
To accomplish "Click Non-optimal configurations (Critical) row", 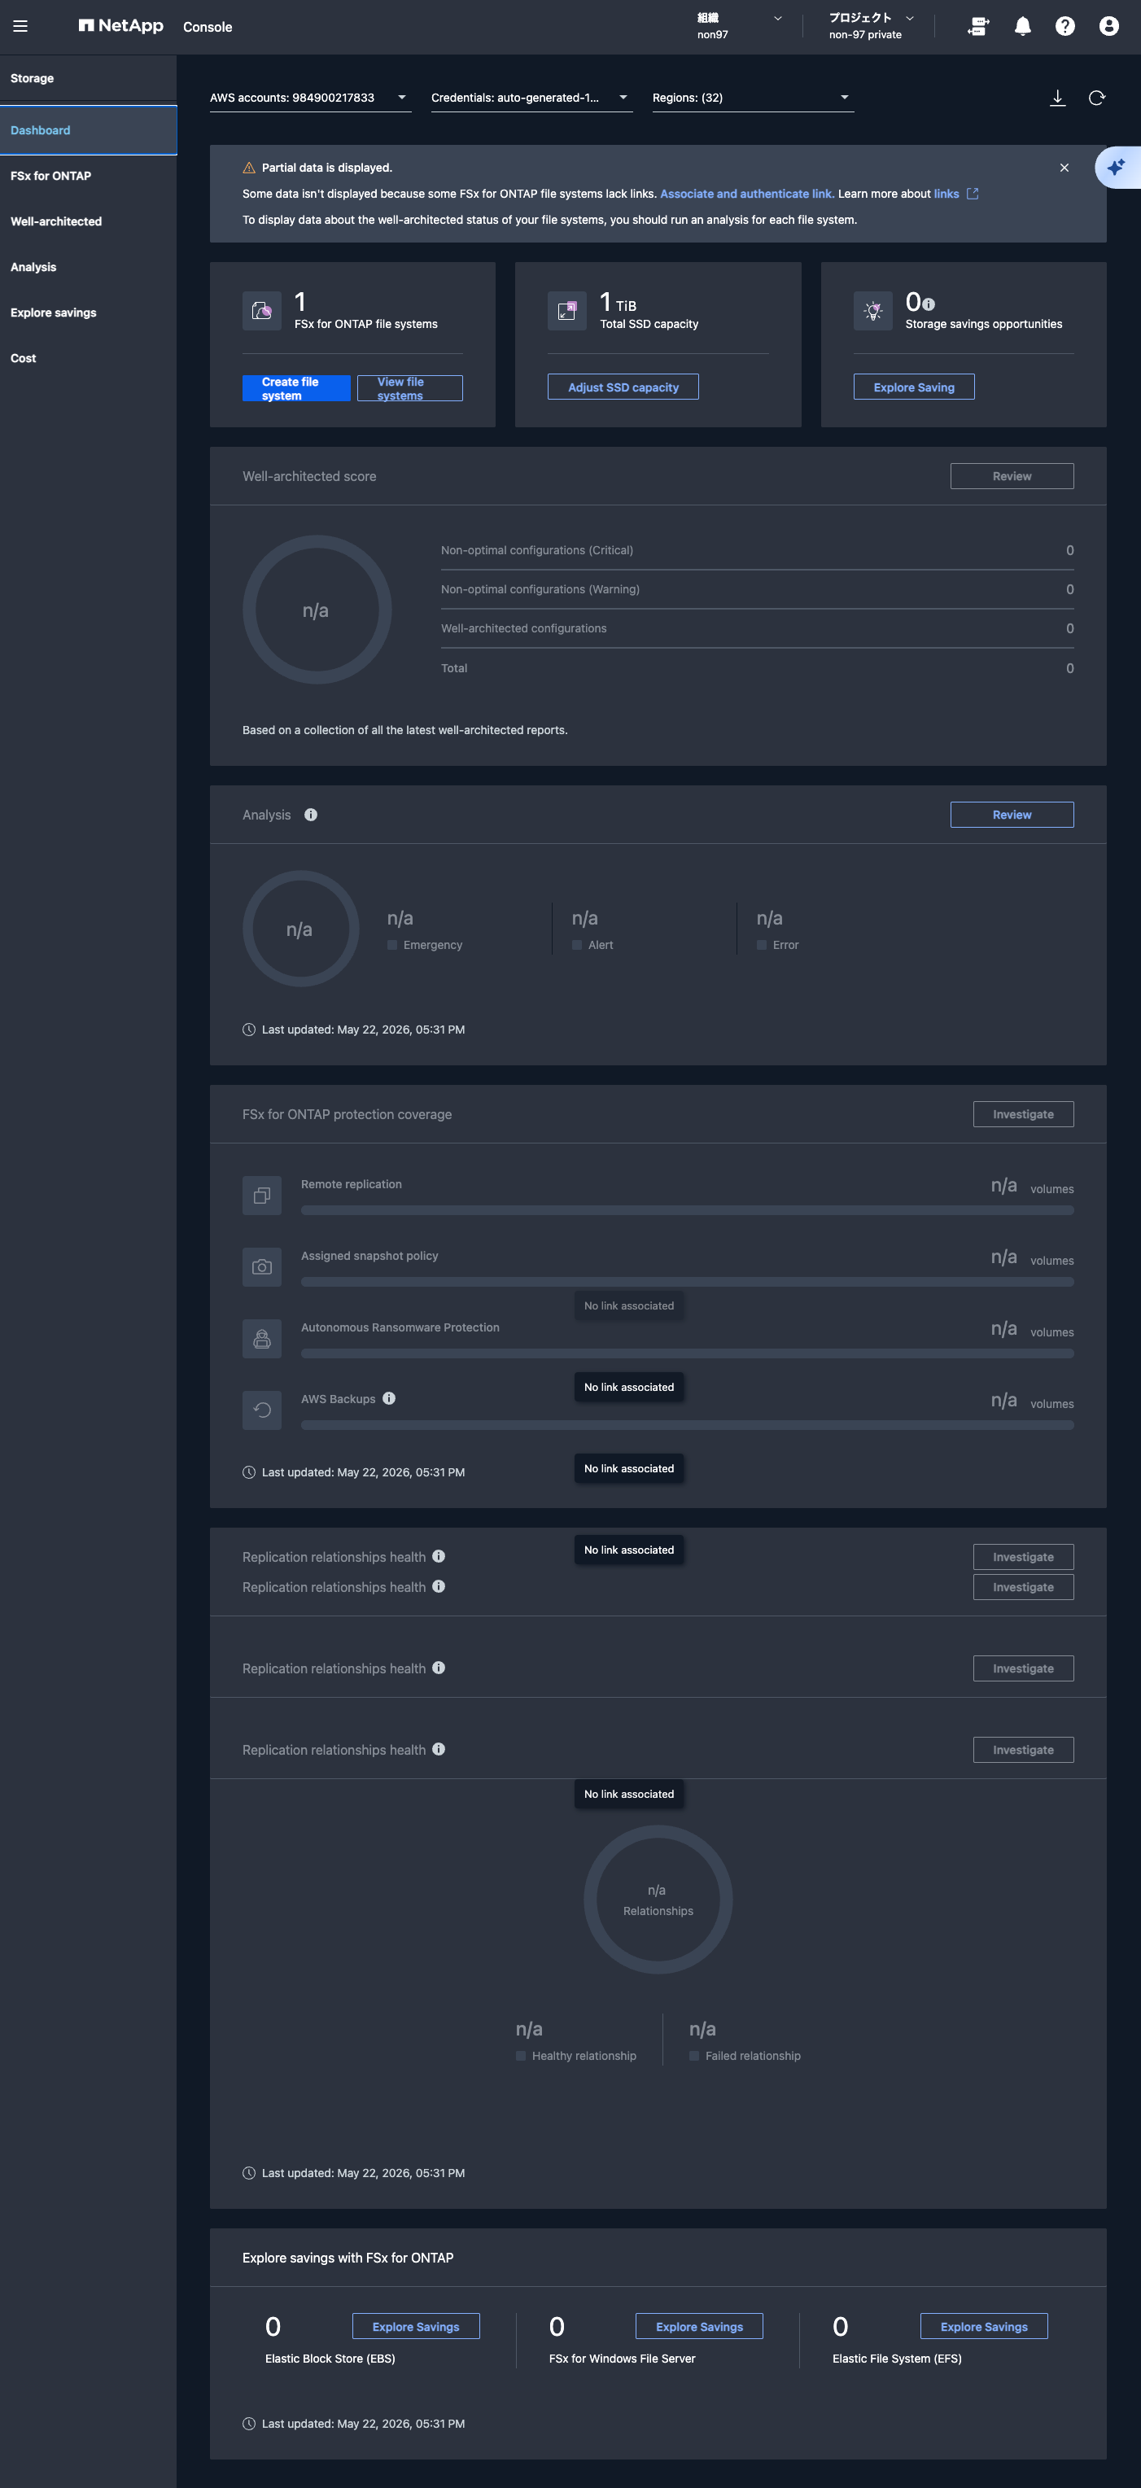I will (758, 550).
